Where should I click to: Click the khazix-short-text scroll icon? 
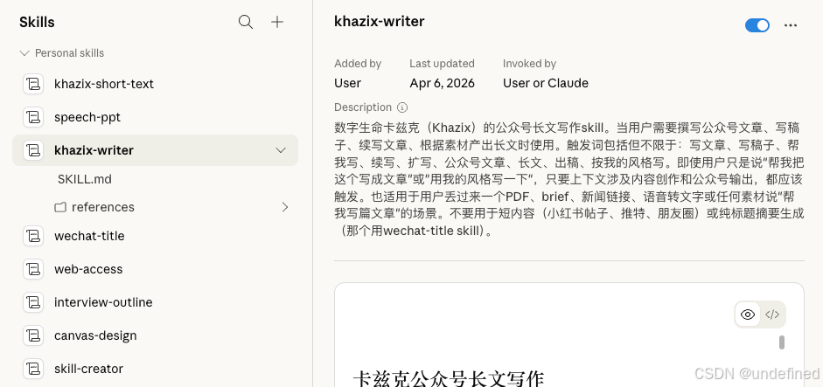[x=33, y=84]
